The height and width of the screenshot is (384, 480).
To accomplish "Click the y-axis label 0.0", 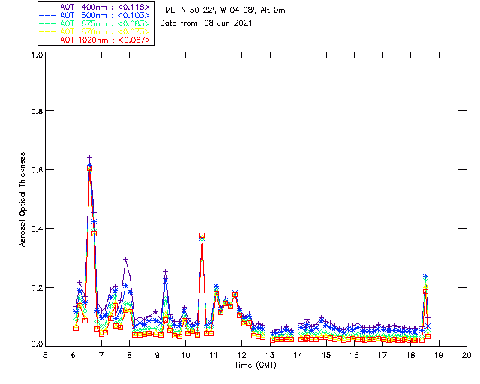I will tap(37, 343).
